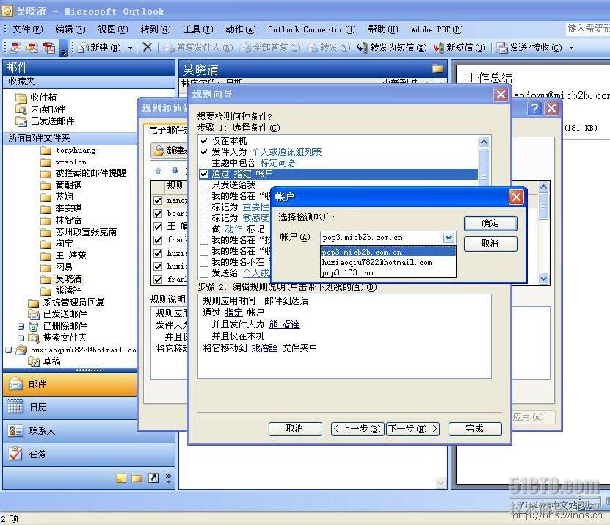Select pop3.163.com from account list
The width and height of the screenshot is (610, 525).
388,273
